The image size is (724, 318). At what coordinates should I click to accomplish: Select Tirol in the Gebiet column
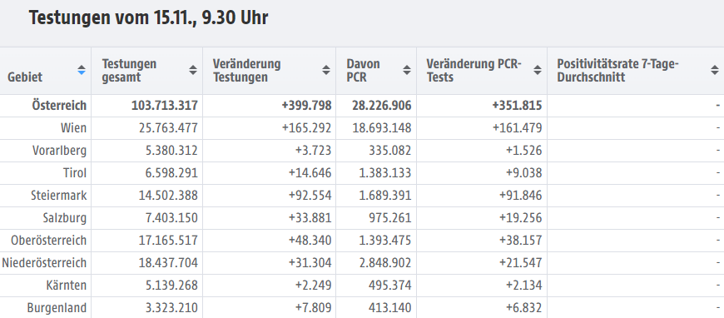coord(75,173)
